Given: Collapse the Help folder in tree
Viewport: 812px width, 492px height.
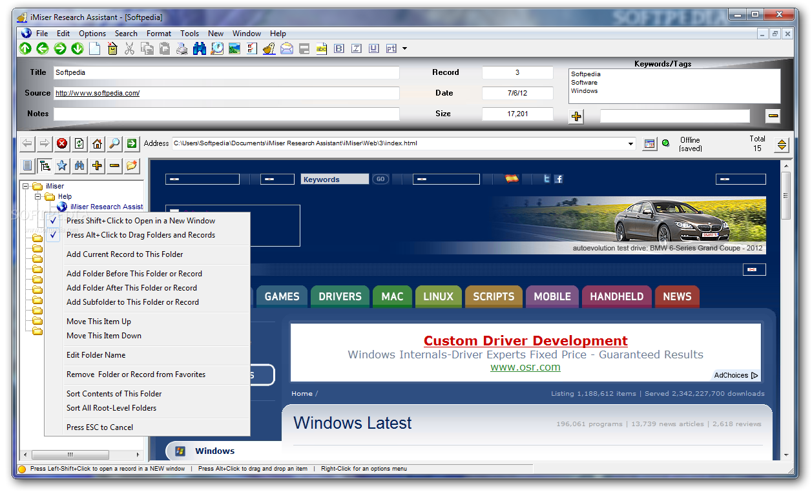Looking at the screenshot, I should pyautogui.click(x=37, y=196).
